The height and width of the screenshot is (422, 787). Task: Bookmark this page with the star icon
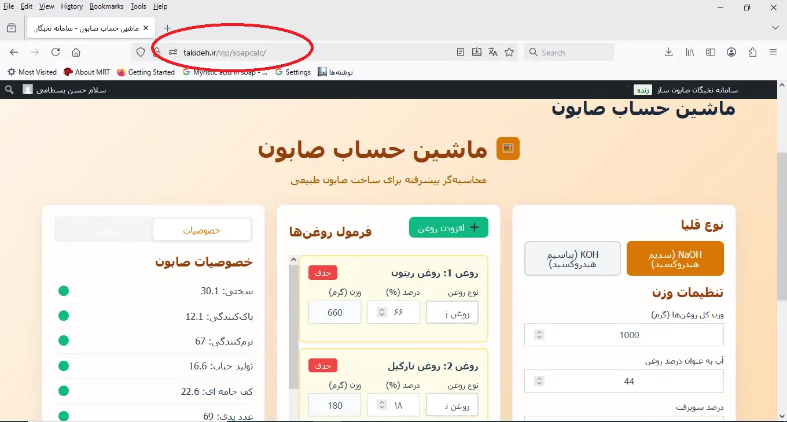coord(509,53)
